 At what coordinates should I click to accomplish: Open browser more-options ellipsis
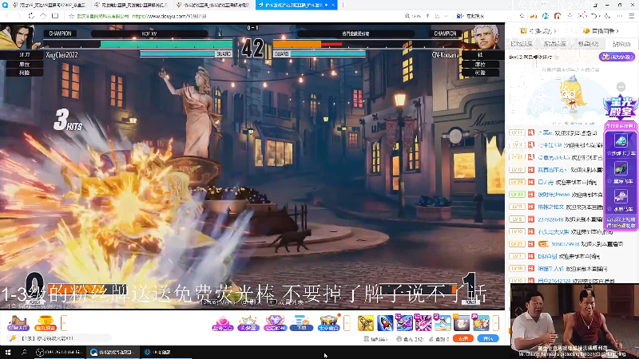coord(620,16)
